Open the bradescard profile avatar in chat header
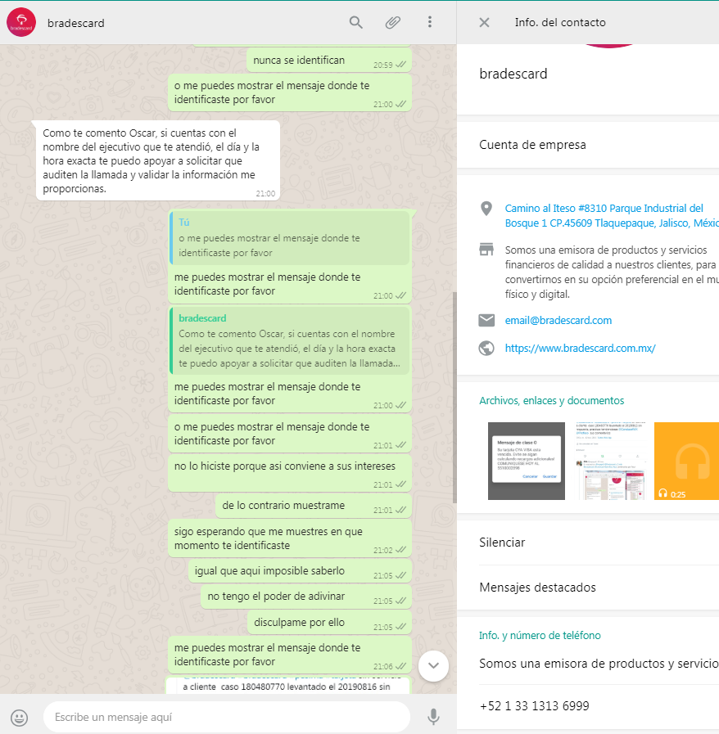This screenshot has height=734, width=719. (x=21, y=22)
